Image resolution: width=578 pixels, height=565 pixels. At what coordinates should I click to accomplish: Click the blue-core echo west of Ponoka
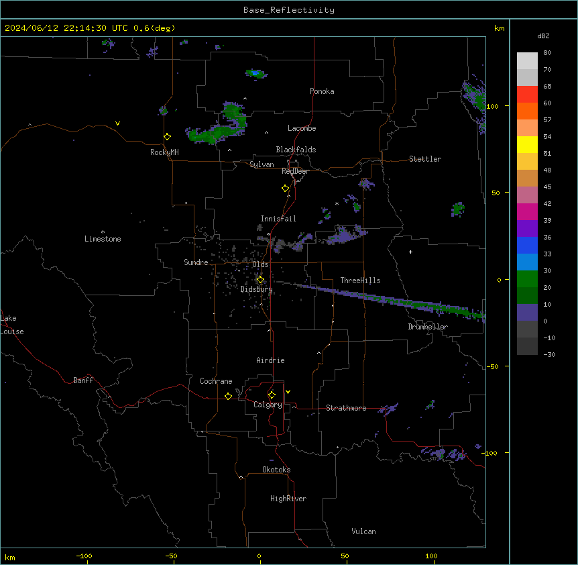[x=256, y=74]
